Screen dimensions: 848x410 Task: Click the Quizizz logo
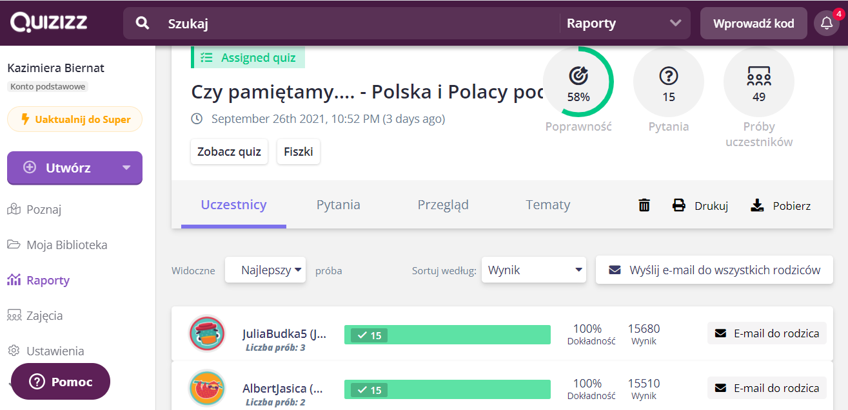(x=48, y=23)
